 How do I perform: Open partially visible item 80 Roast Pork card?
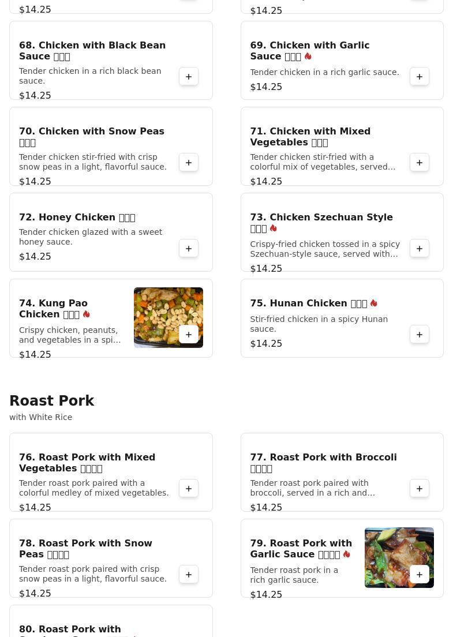[111, 621]
